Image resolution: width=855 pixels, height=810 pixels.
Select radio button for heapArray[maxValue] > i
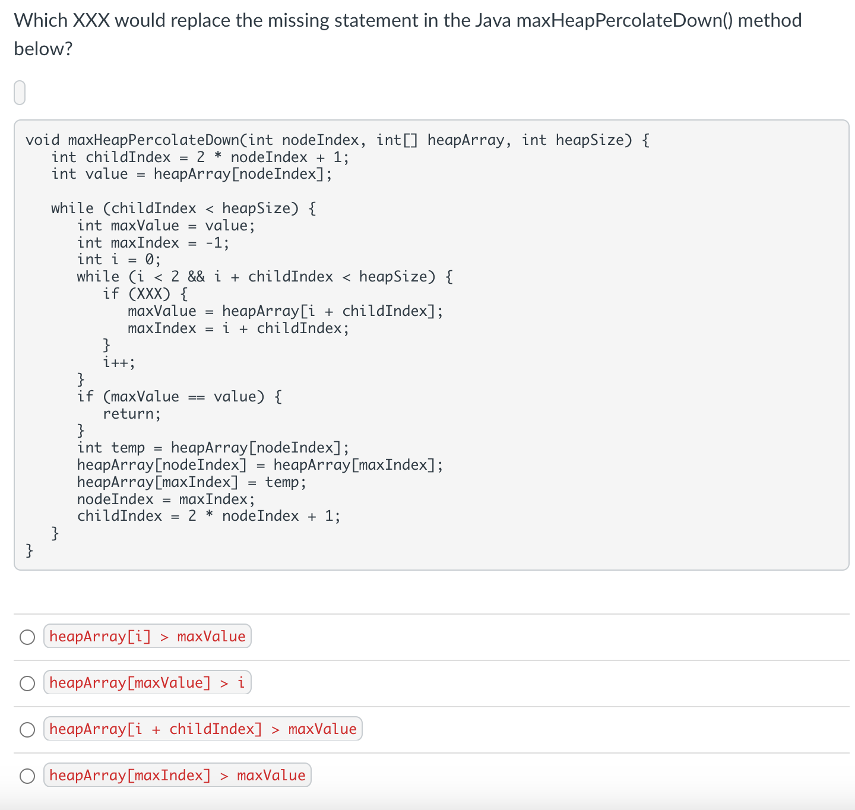[27, 683]
